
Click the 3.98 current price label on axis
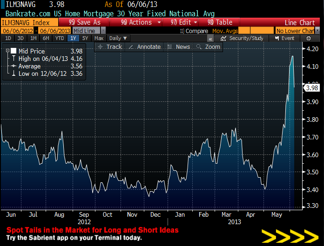point(311,88)
